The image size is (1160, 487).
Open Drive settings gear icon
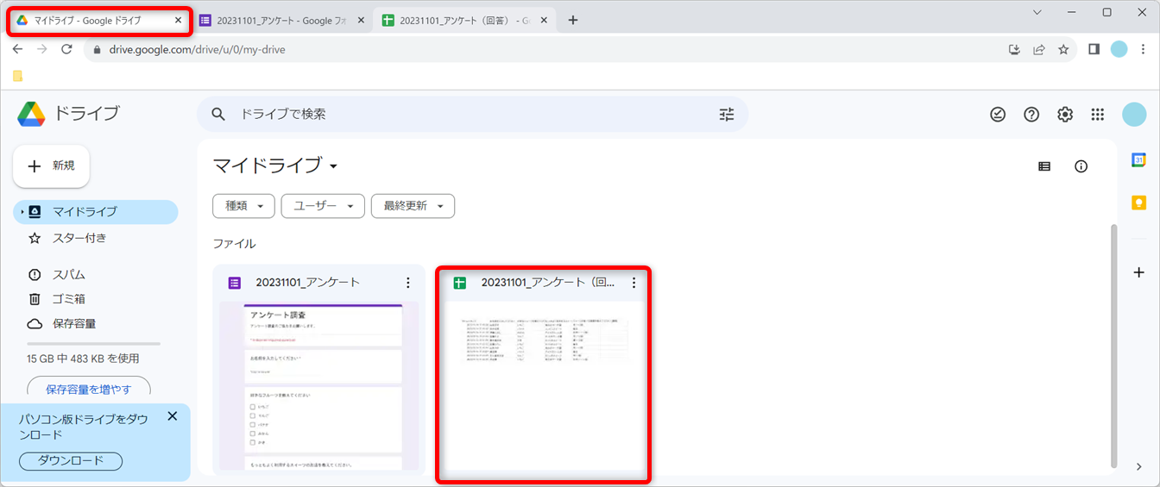point(1065,115)
